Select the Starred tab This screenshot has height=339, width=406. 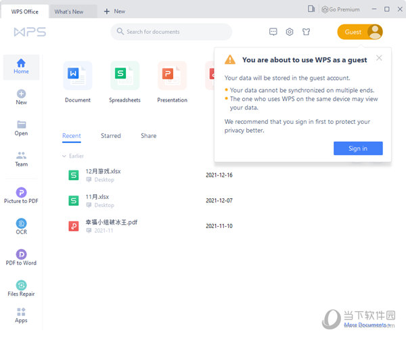(111, 136)
